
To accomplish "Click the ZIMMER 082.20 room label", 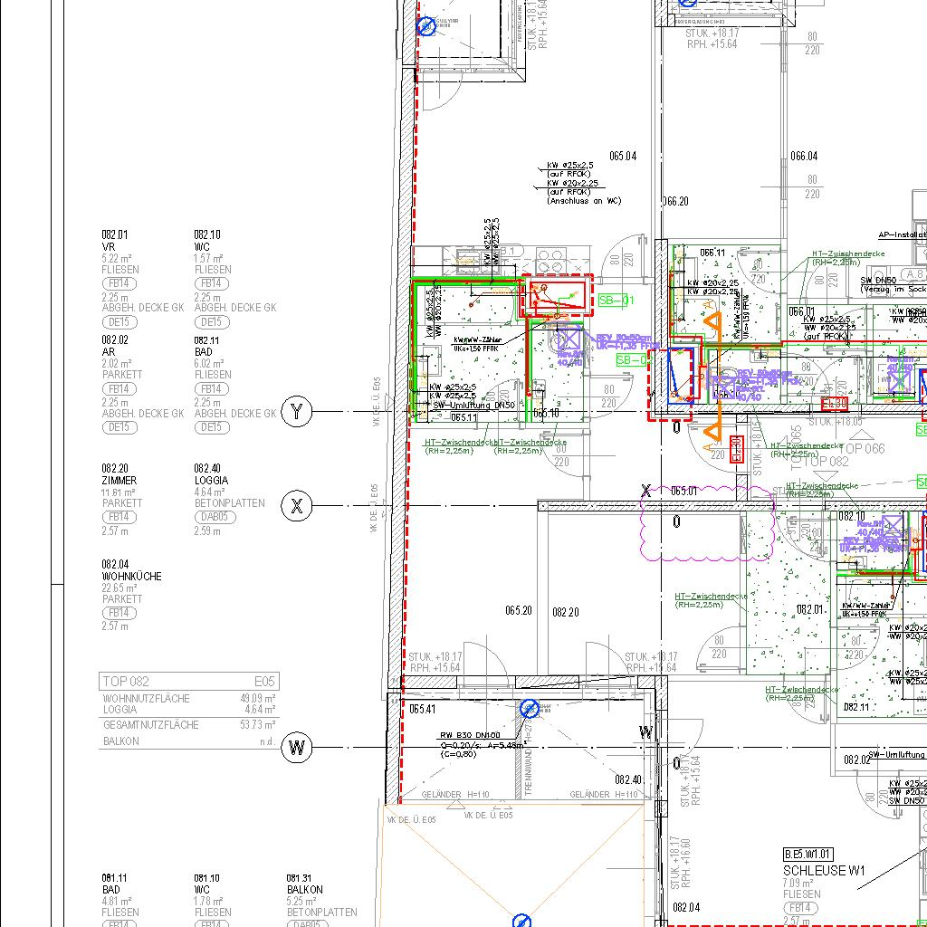I will 119,480.
